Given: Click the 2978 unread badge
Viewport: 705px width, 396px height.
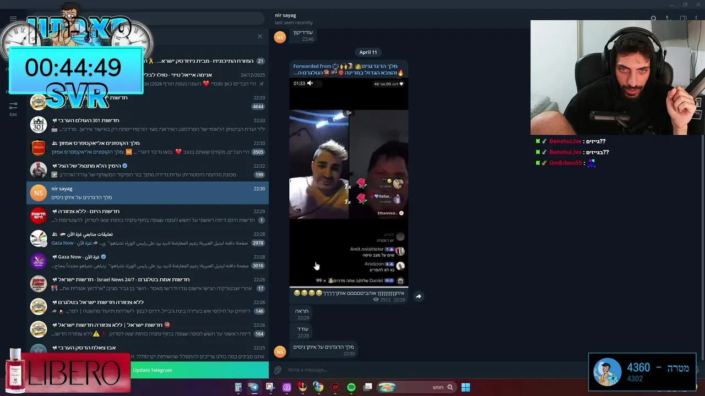Looking at the screenshot, I should (258, 243).
